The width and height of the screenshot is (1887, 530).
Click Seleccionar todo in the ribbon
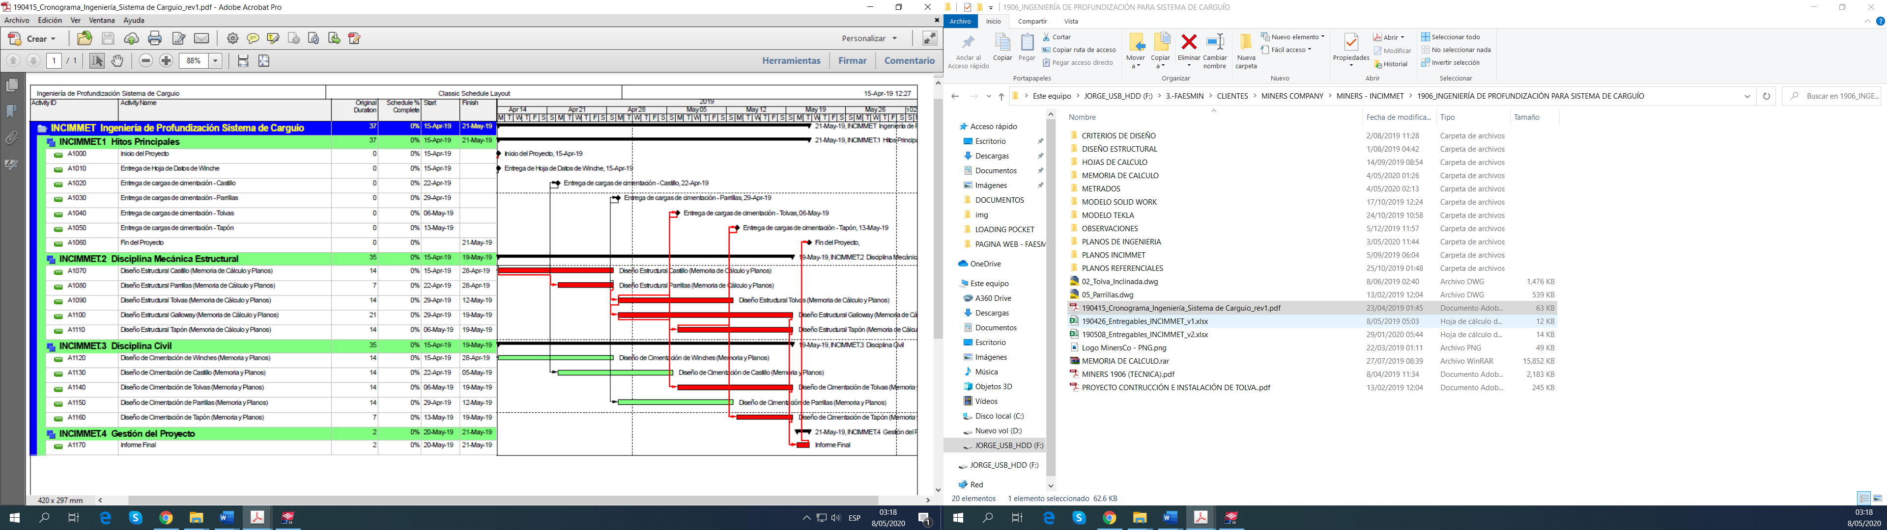(1454, 37)
